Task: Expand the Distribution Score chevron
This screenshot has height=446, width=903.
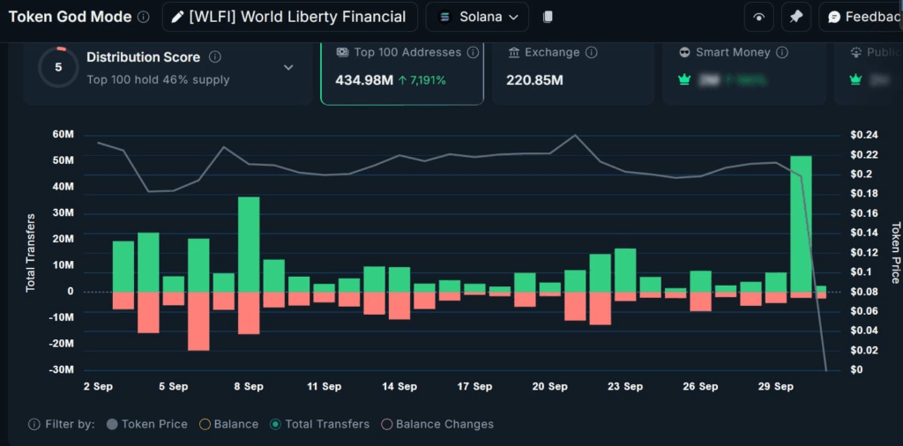Action: tap(288, 67)
